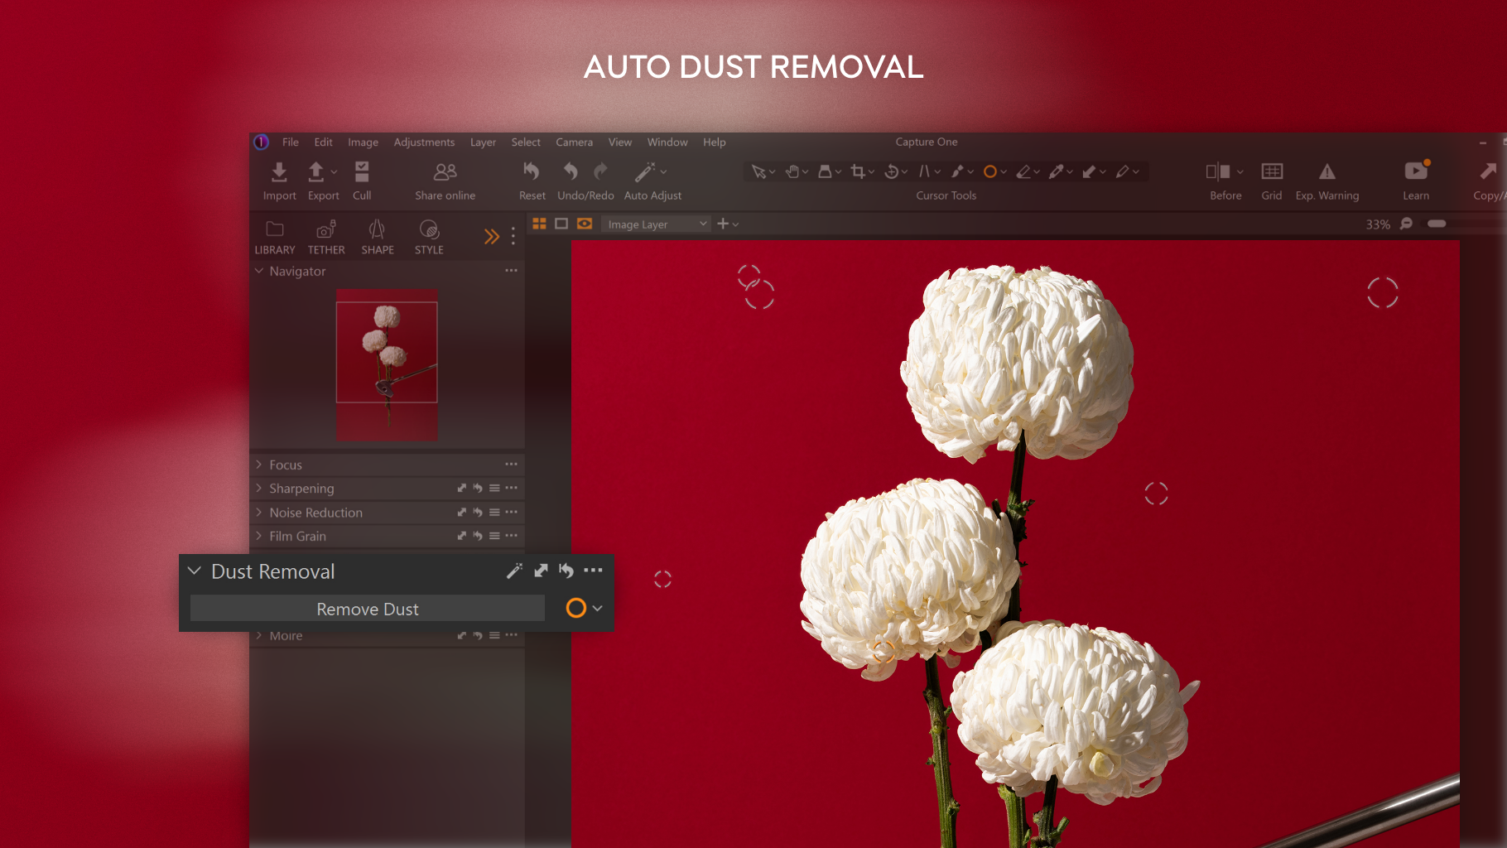This screenshot has height=848, width=1507.
Task: Select the Eraser cursor tool
Action: [x=1025, y=171]
